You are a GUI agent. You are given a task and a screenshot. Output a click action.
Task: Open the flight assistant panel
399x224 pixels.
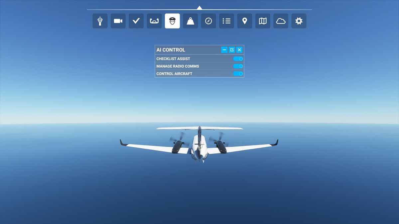click(x=154, y=21)
